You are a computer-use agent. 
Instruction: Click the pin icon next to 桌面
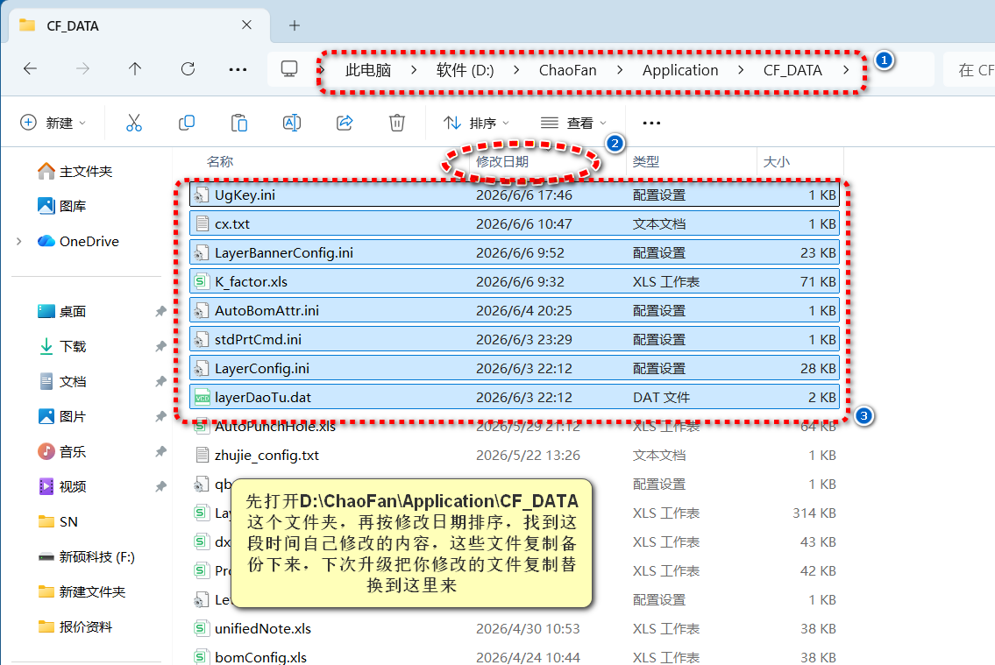pyautogui.click(x=160, y=311)
